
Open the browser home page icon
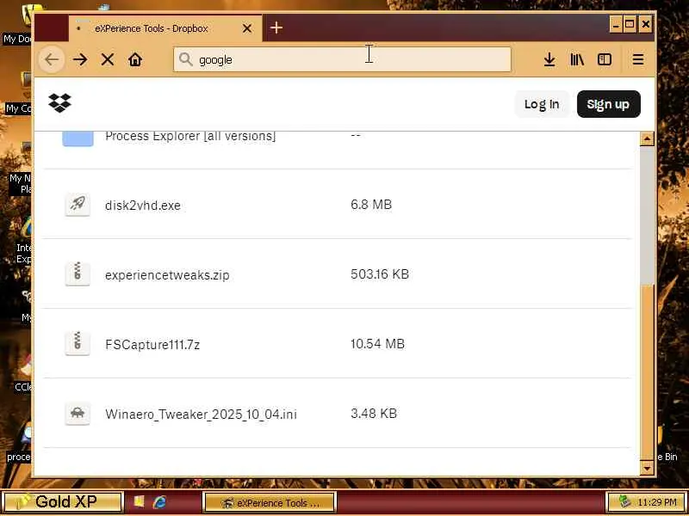point(135,59)
